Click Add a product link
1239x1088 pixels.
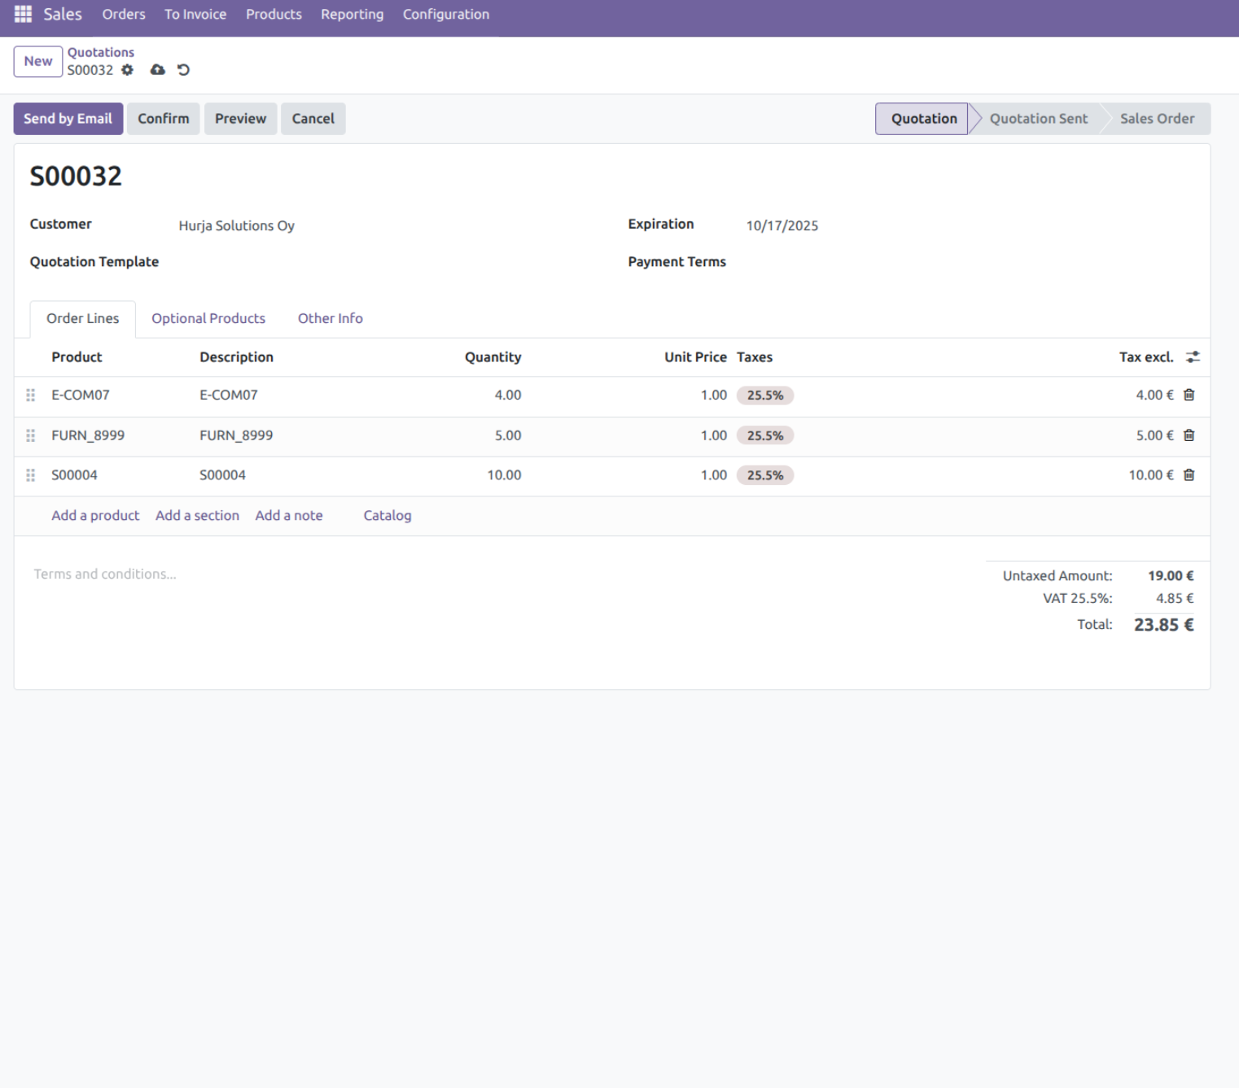click(95, 515)
